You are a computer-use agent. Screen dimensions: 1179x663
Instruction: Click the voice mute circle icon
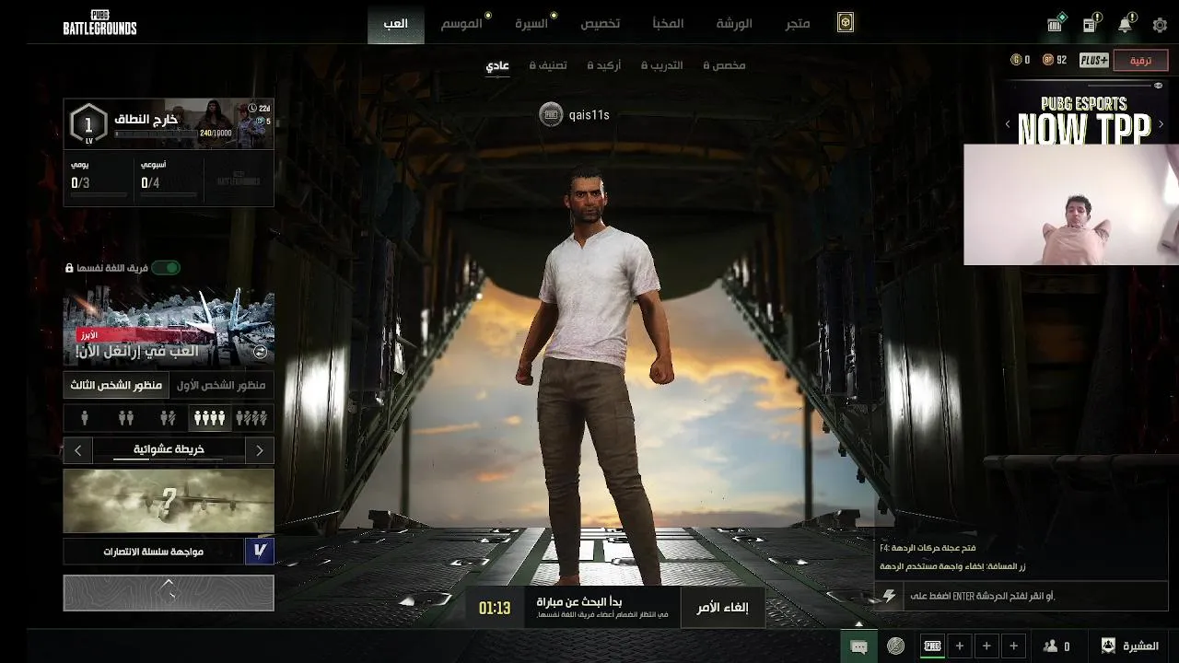pos(895,646)
